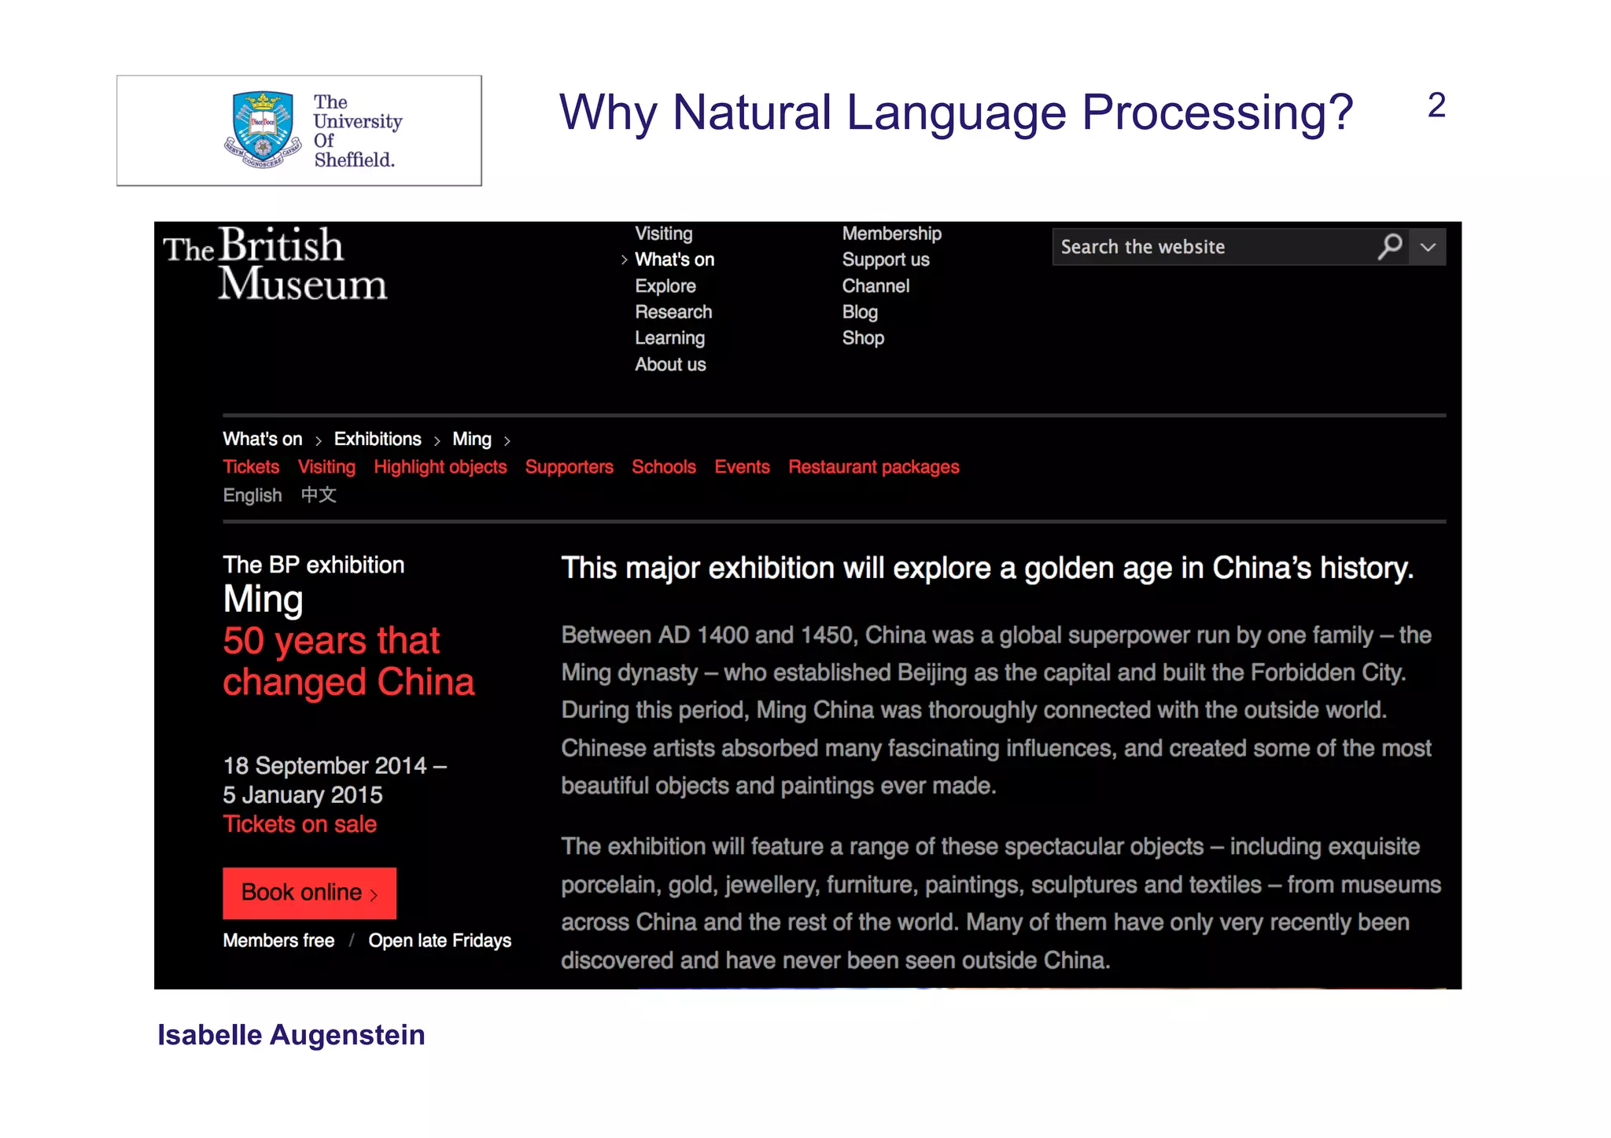
Task: Open the Blog menu link
Action: (x=860, y=312)
